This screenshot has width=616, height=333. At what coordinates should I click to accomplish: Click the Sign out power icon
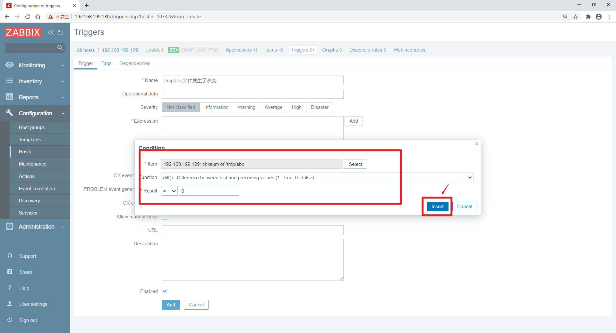click(10, 320)
